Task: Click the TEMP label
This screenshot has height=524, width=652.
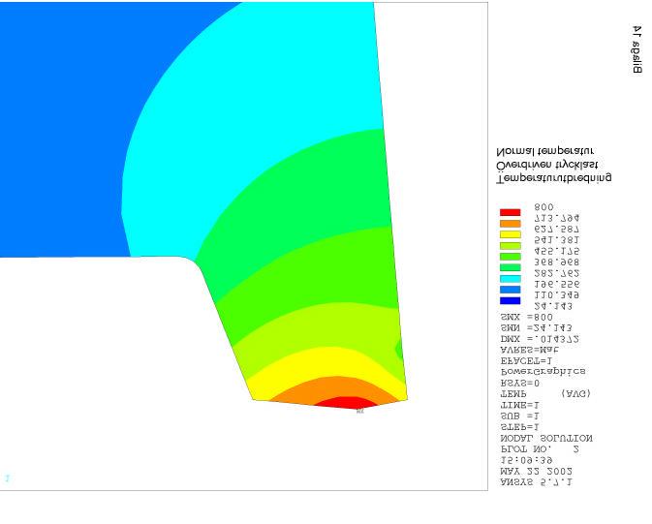Action: pos(513,394)
